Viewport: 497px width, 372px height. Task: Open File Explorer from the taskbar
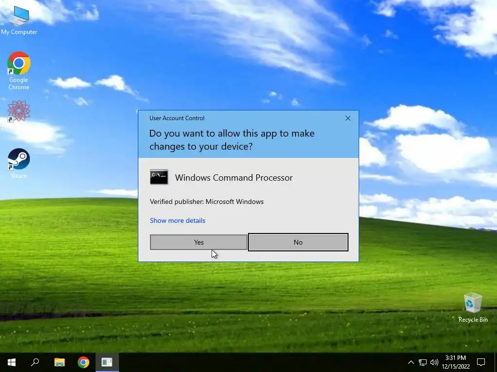[59, 362]
